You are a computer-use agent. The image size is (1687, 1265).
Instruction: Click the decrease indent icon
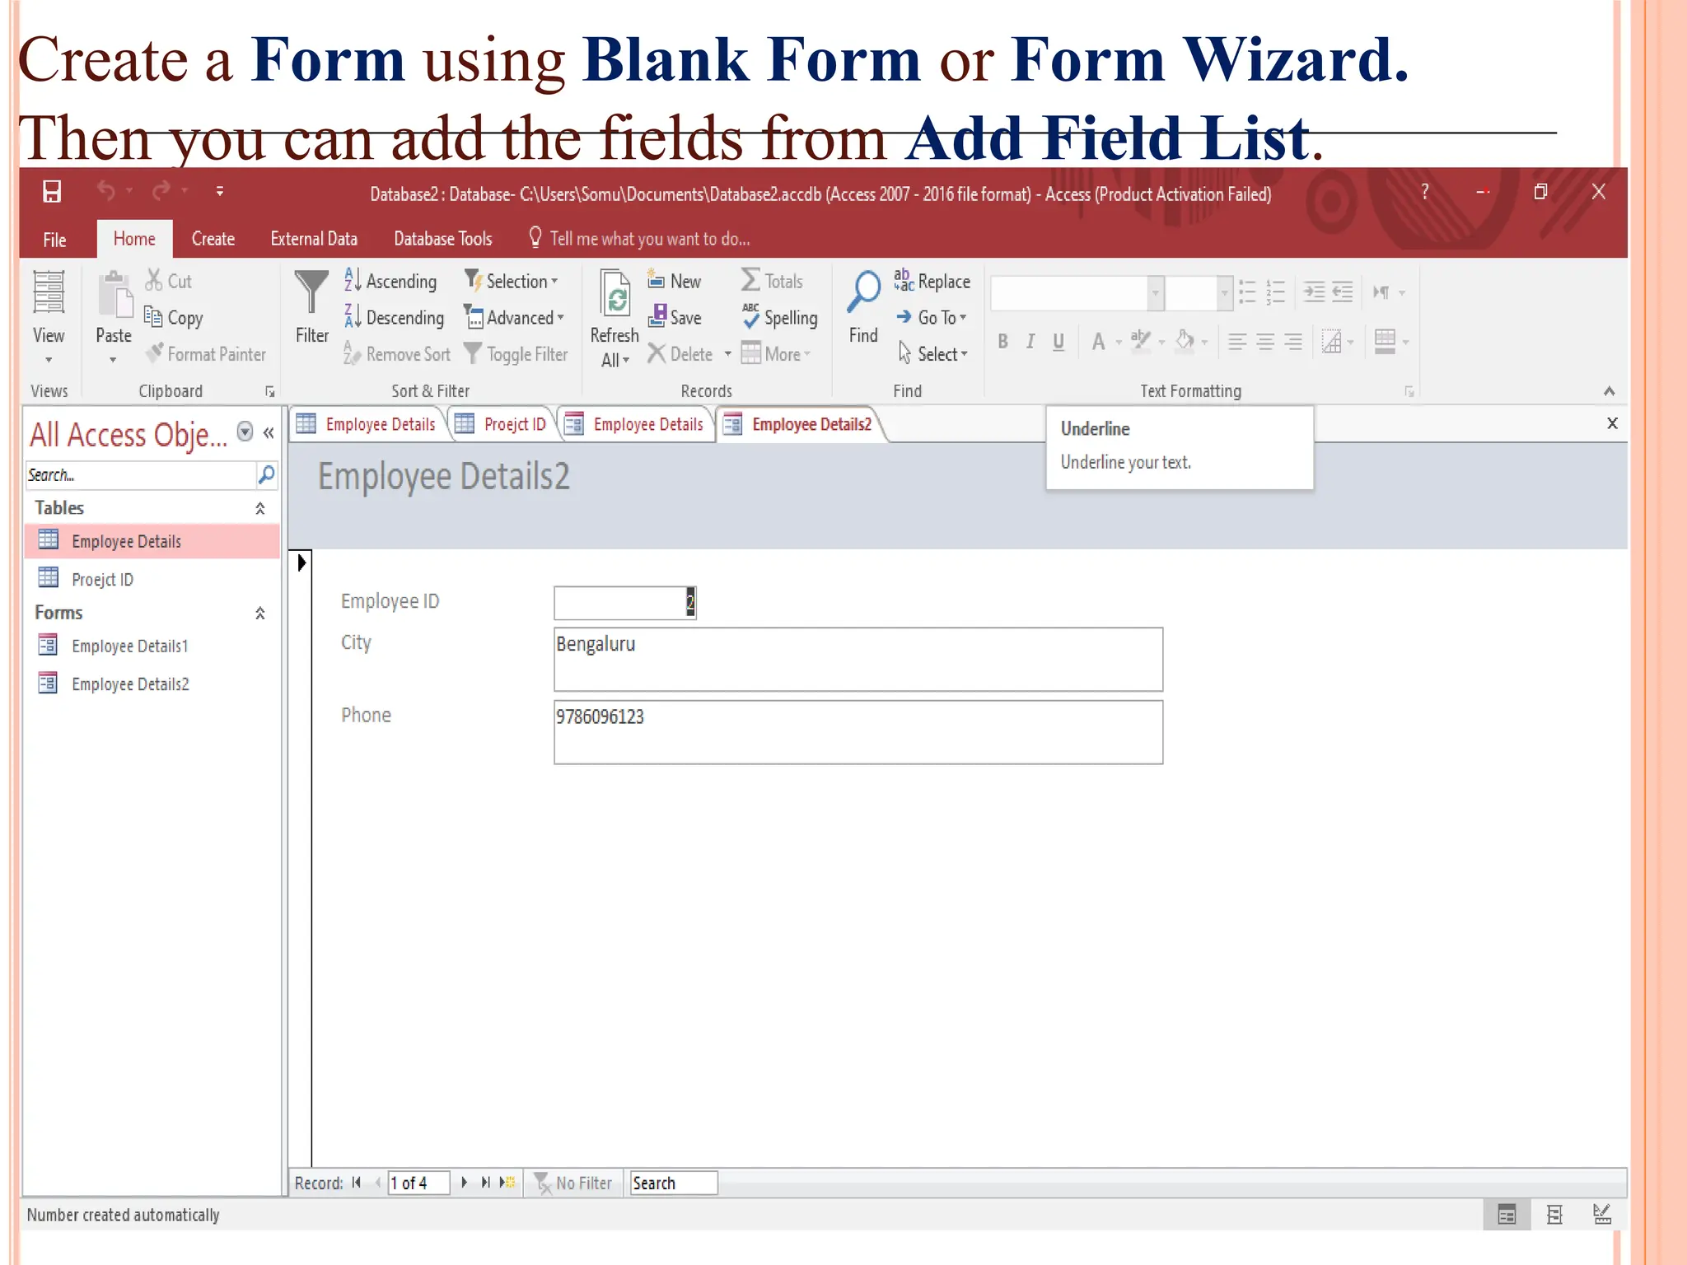1343,292
